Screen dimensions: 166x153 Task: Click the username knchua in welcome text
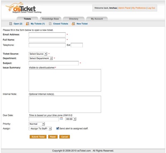[x=113, y=8]
